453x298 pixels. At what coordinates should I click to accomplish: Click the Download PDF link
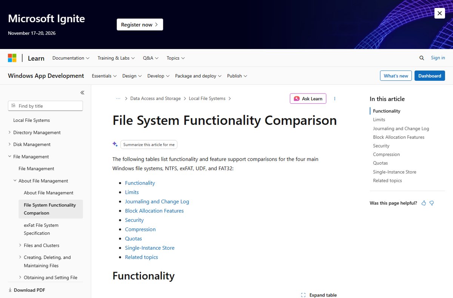26,290
